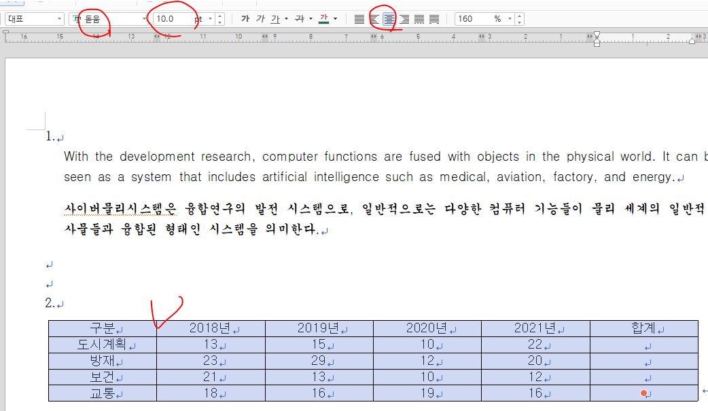Click the empty 합계 cell in 방재 row
708x411 pixels.
[x=644, y=361]
